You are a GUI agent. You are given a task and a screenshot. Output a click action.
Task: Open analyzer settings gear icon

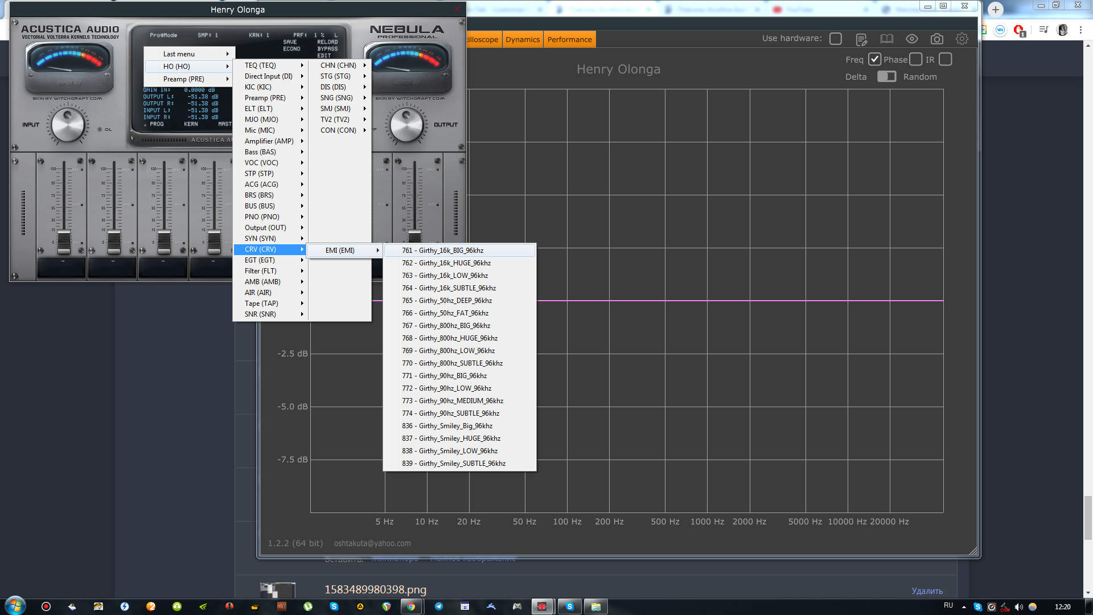(x=961, y=39)
